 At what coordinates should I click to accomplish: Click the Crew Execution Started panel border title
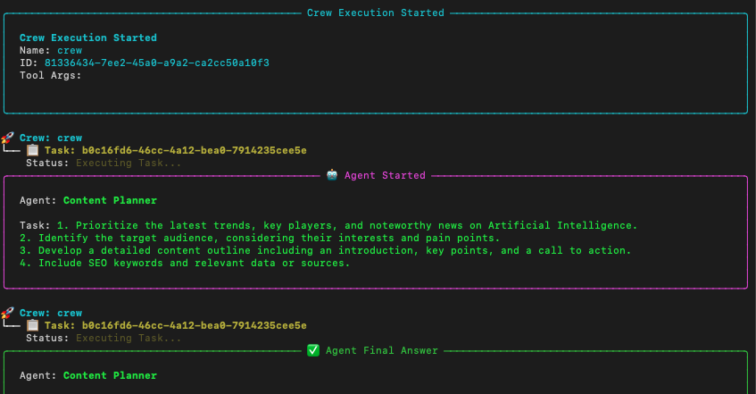[375, 13]
